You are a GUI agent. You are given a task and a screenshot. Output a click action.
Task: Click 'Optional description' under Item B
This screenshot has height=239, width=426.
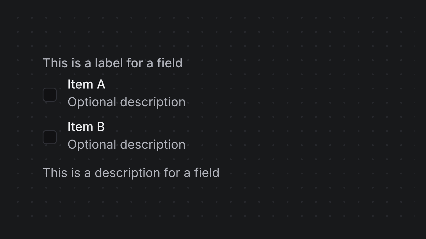(x=127, y=144)
